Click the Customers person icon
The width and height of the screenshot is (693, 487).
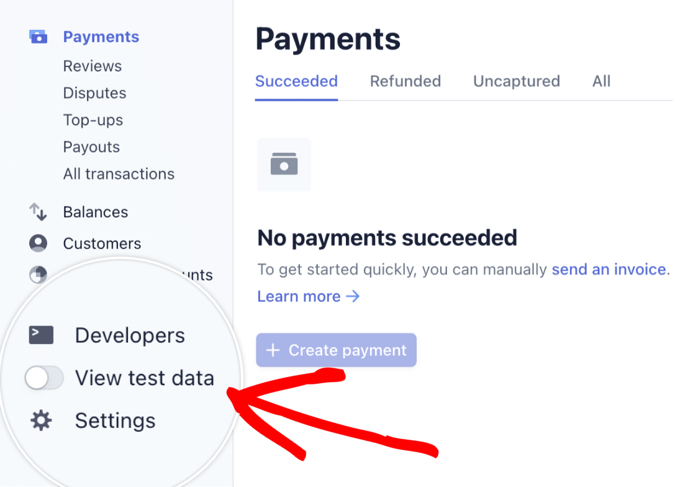click(x=38, y=243)
